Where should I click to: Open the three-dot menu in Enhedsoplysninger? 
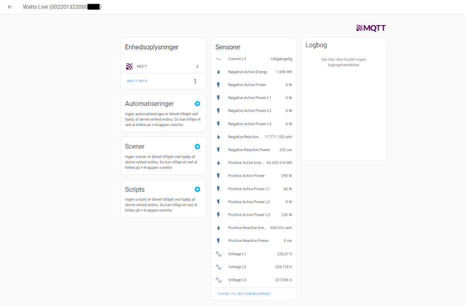tap(195, 81)
